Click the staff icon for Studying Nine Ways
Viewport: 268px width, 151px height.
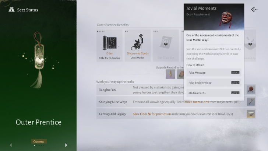pos(251,102)
